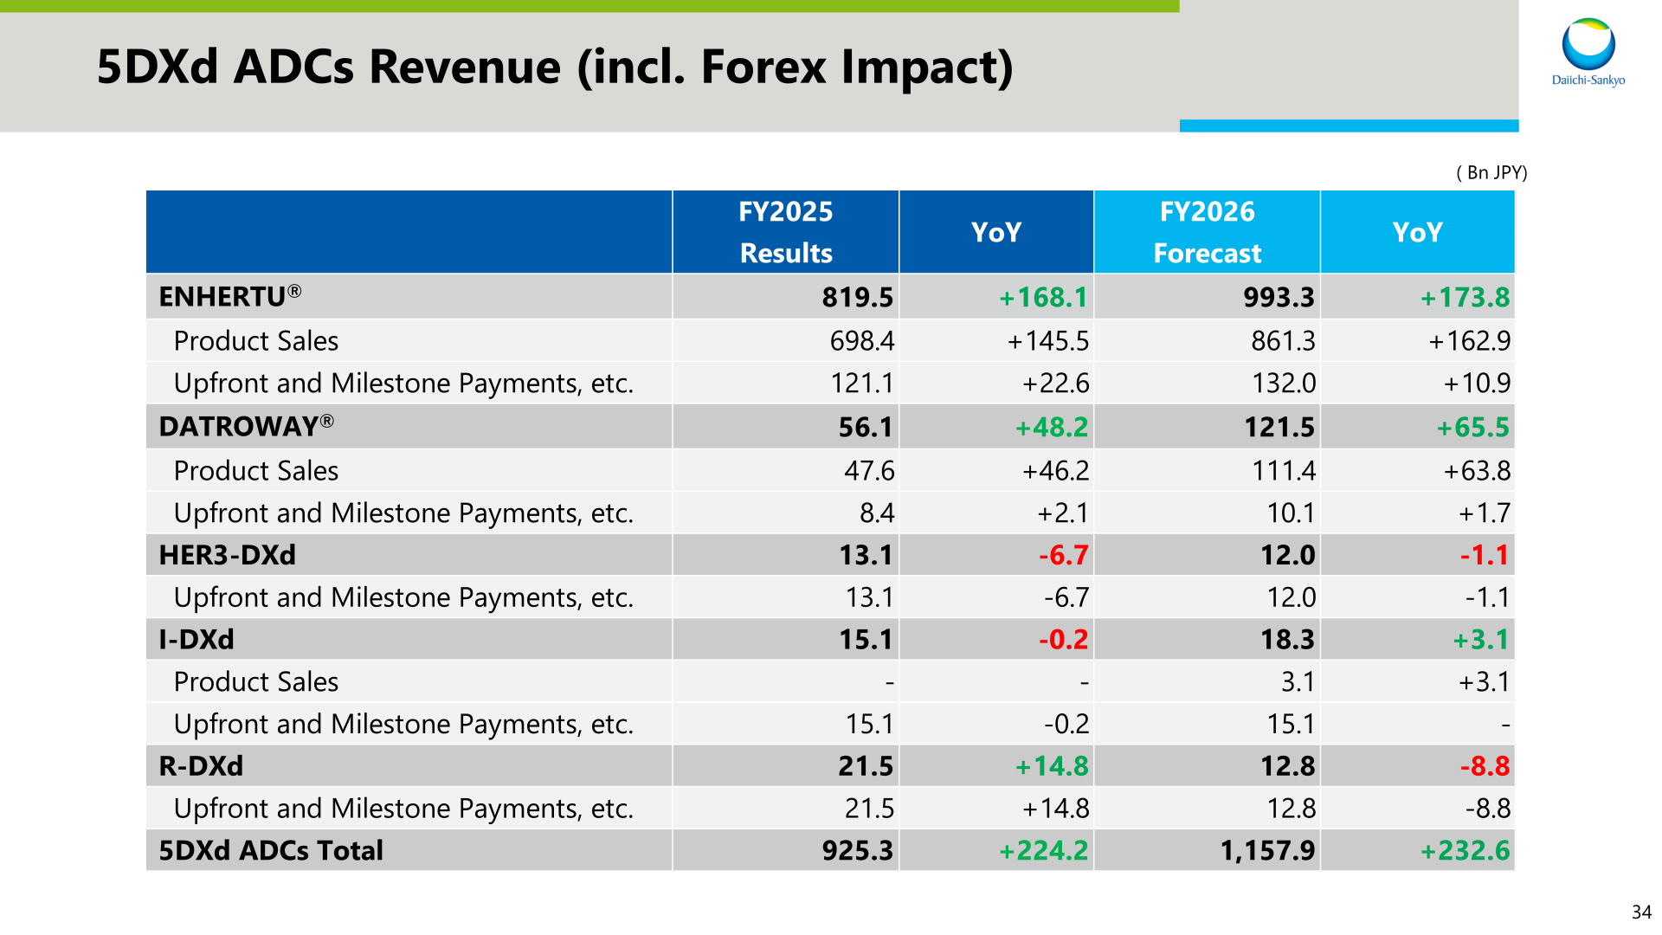Image resolution: width=1662 pixels, height=935 pixels.
Task: Click DATROWAY YoY value +48.2
Action: coord(1052,427)
